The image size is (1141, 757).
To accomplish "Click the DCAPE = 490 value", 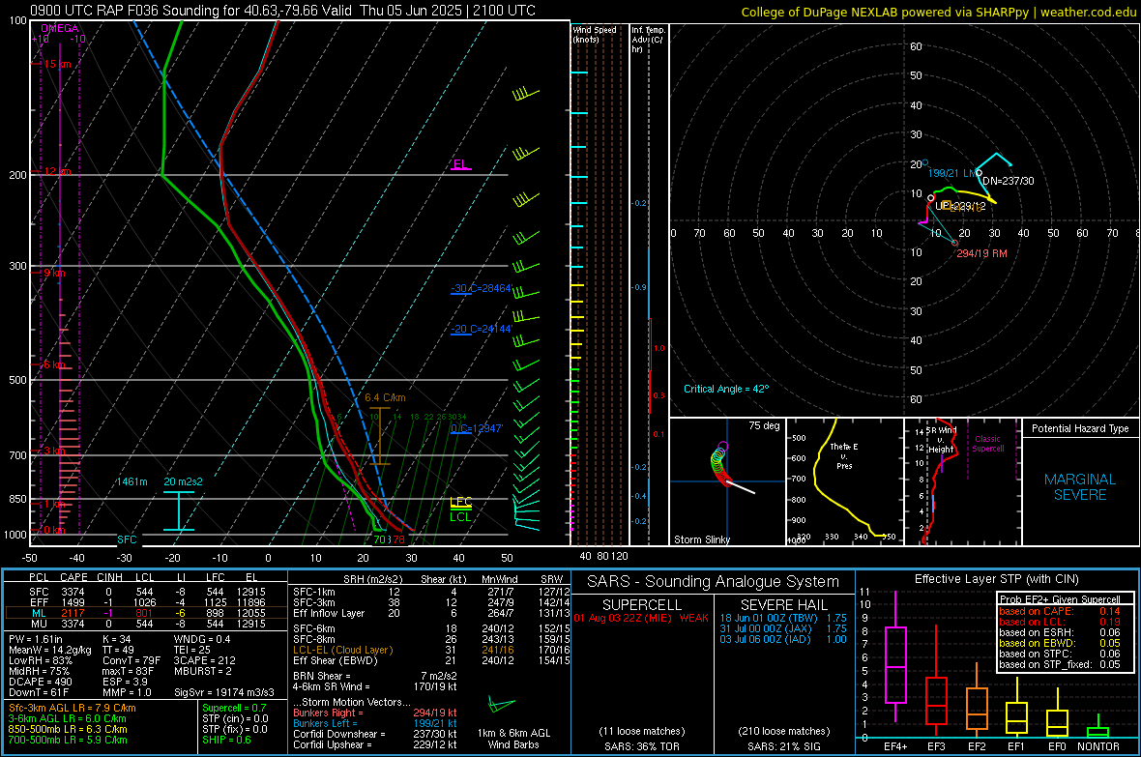I will pos(40,682).
